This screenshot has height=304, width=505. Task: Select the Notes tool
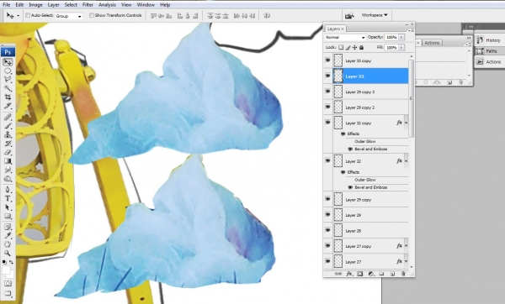(8, 227)
